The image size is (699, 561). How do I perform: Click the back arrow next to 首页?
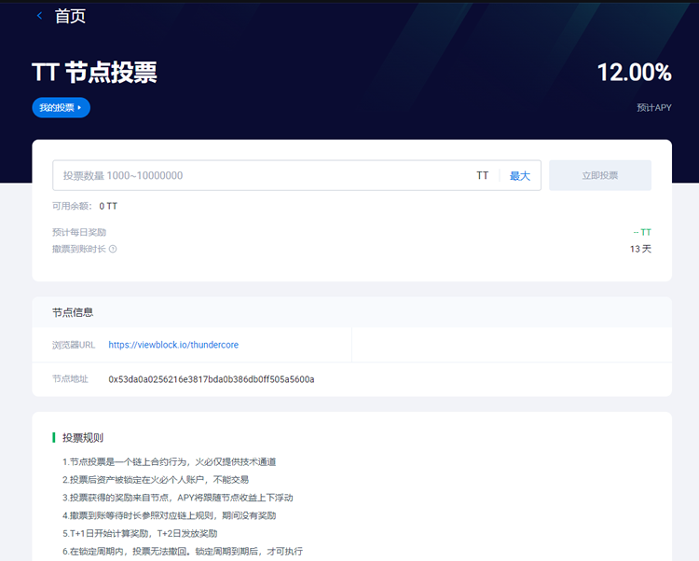40,16
